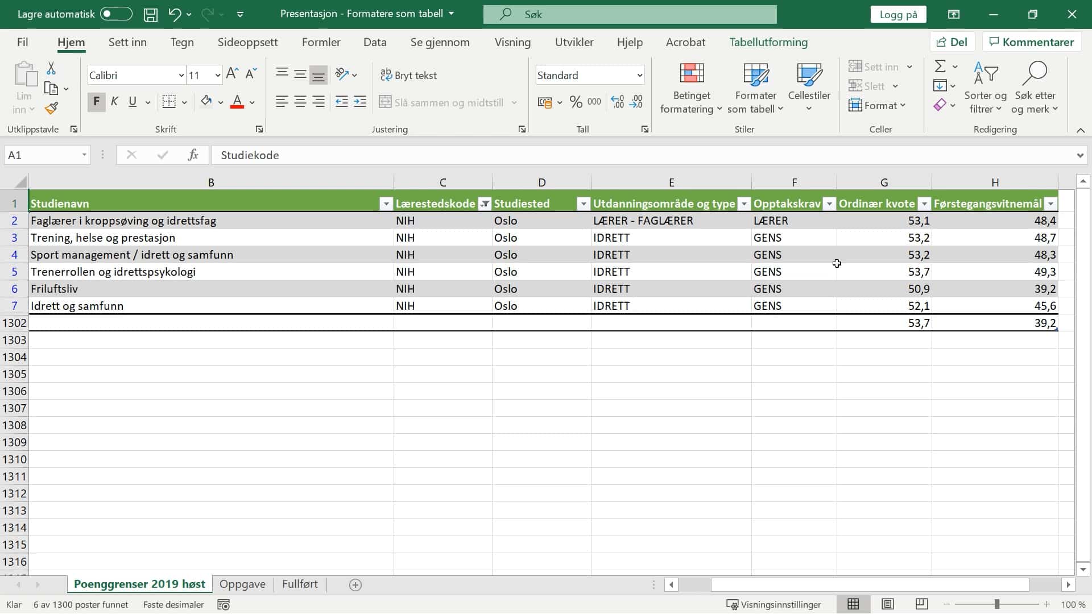The width and height of the screenshot is (1092, 614).
Task: Activate the Format Painter brush
Action: click(x=51, y=108)
